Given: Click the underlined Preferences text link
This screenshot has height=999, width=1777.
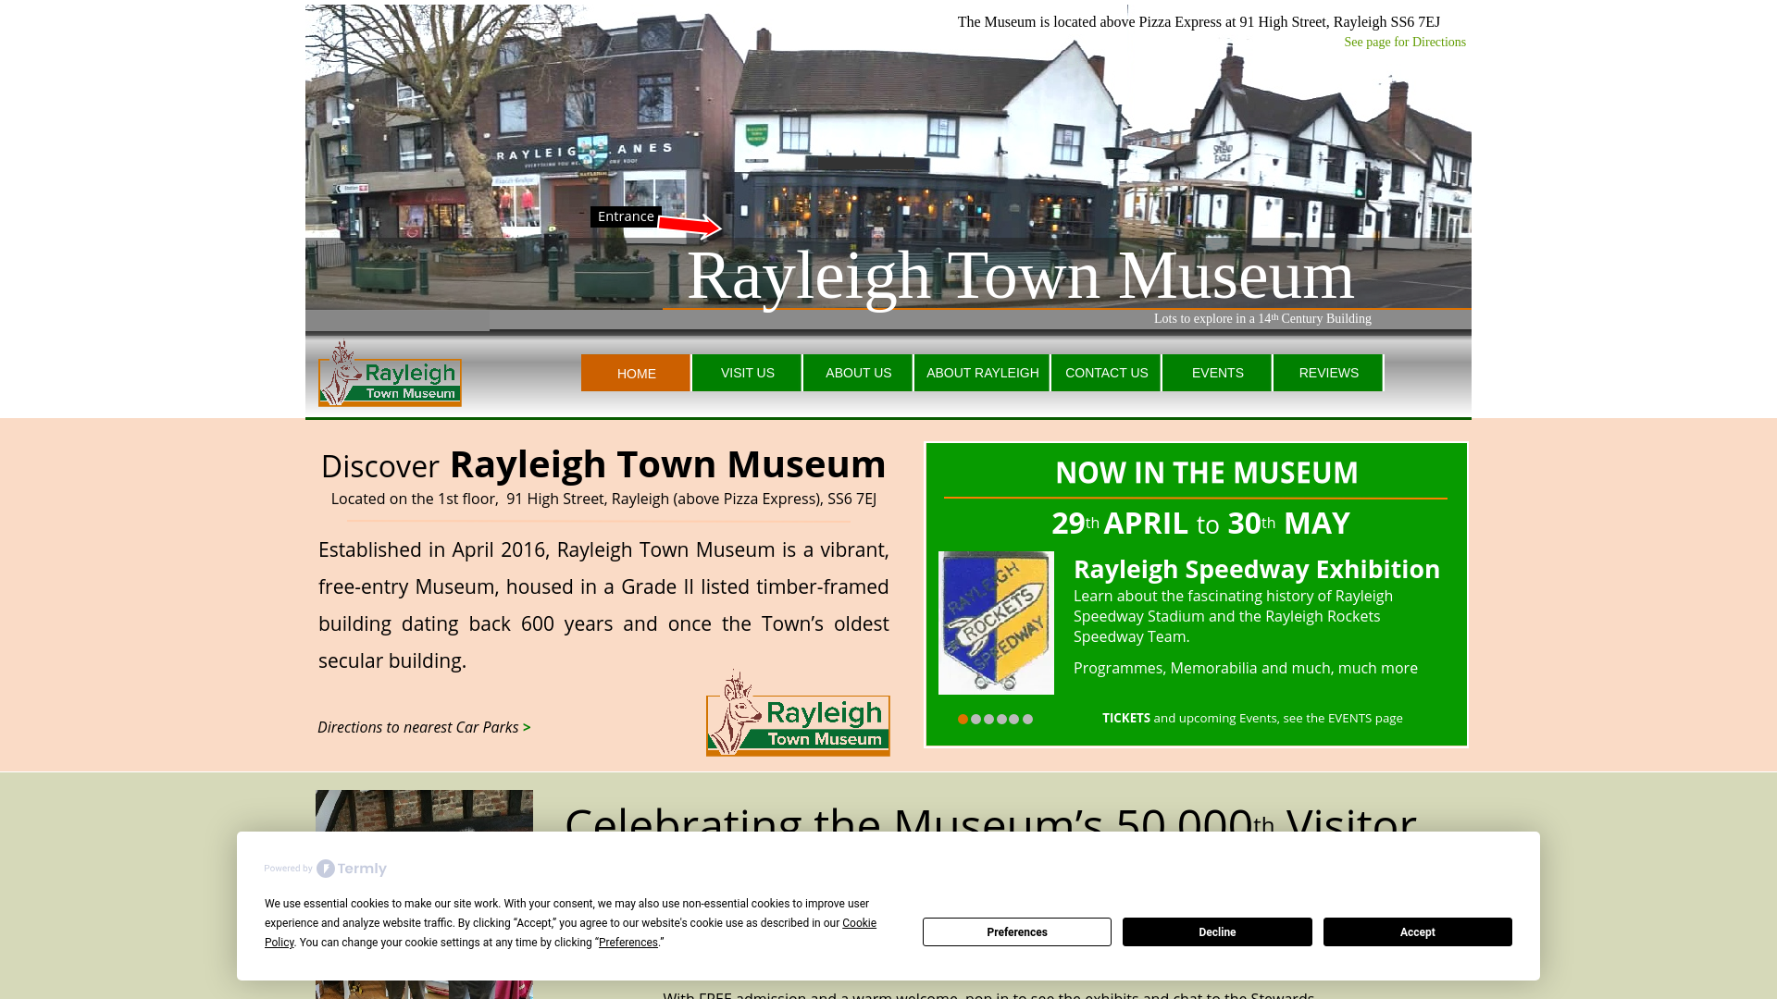Looking at the screenshot, I should [628, 943].
